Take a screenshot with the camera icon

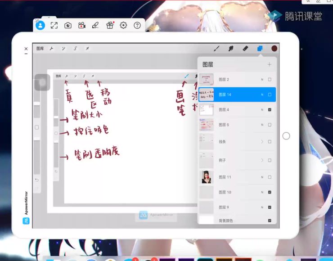[68, 26]
